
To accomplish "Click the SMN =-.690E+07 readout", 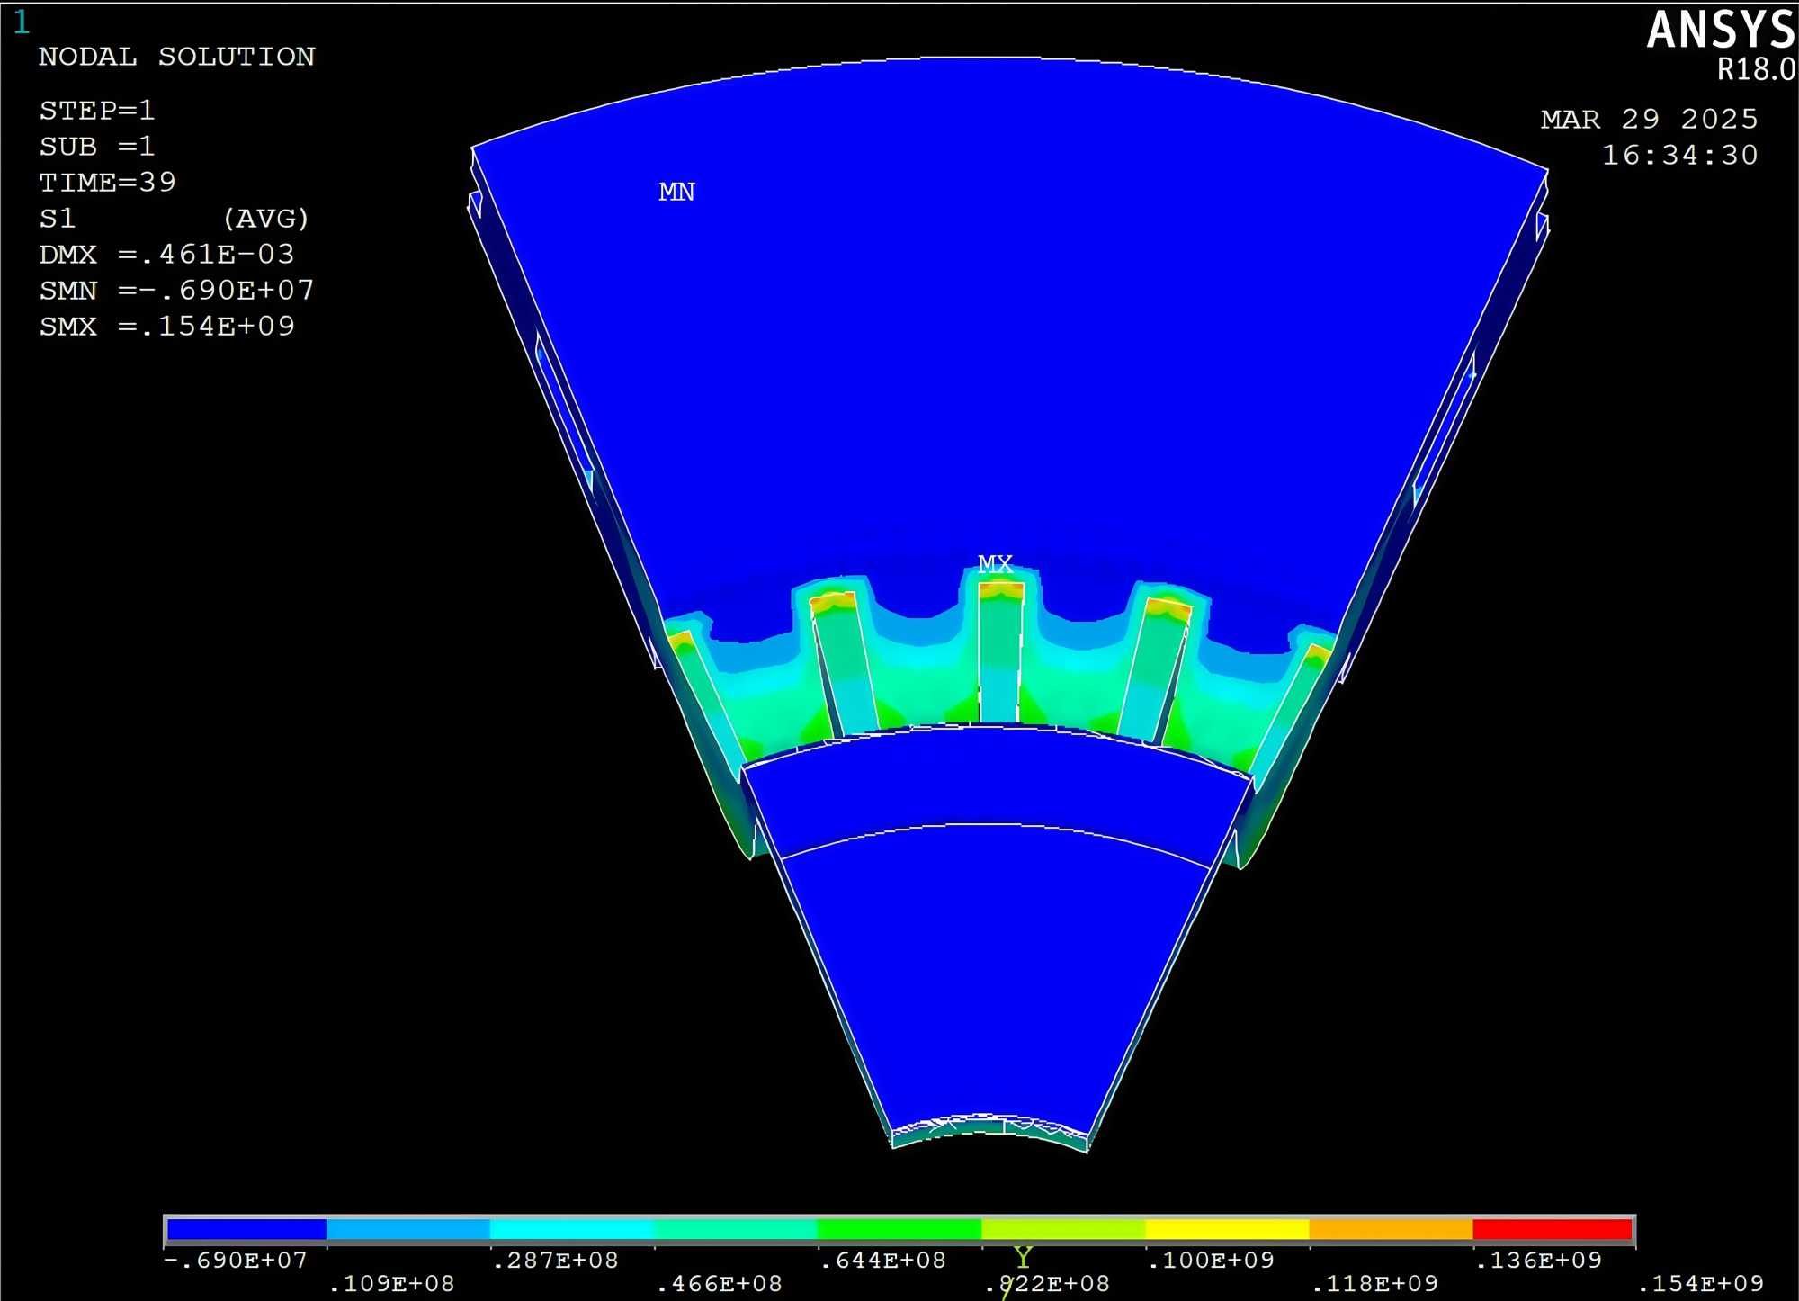I will click(x=176, y=290).
